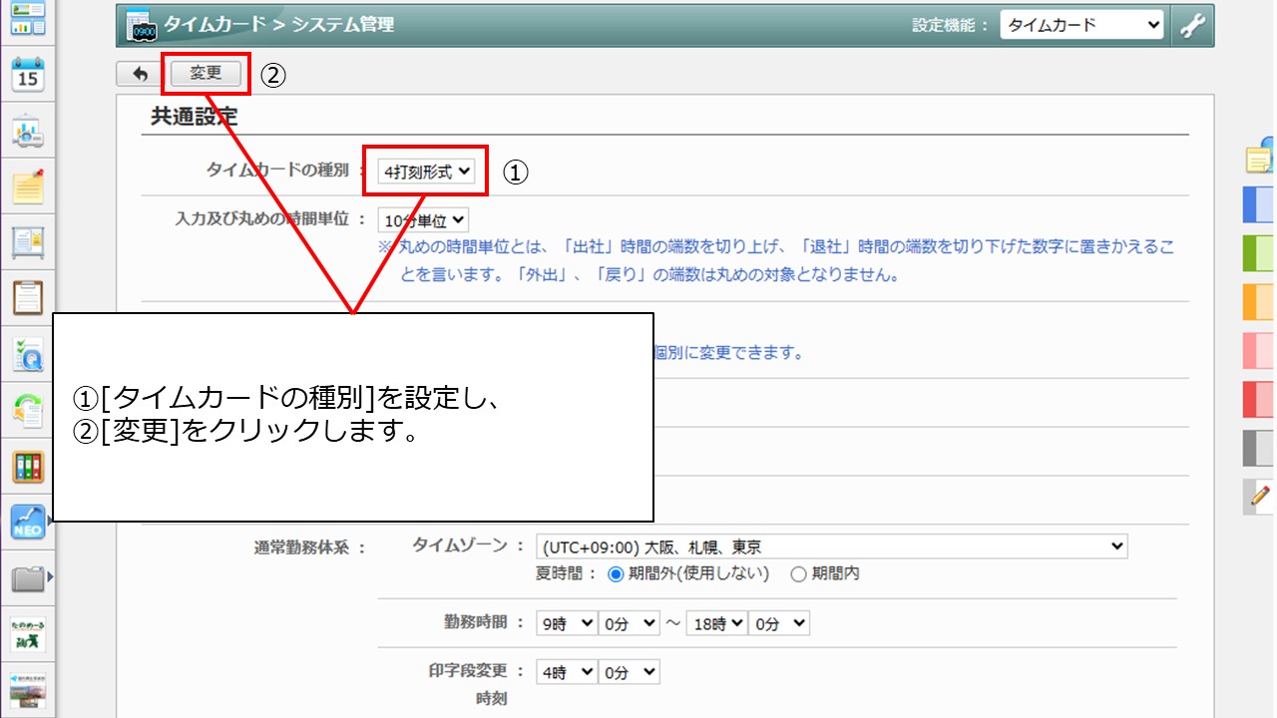
Task: Open the clipboard icon in left sidebar
Action: [28, 296]
